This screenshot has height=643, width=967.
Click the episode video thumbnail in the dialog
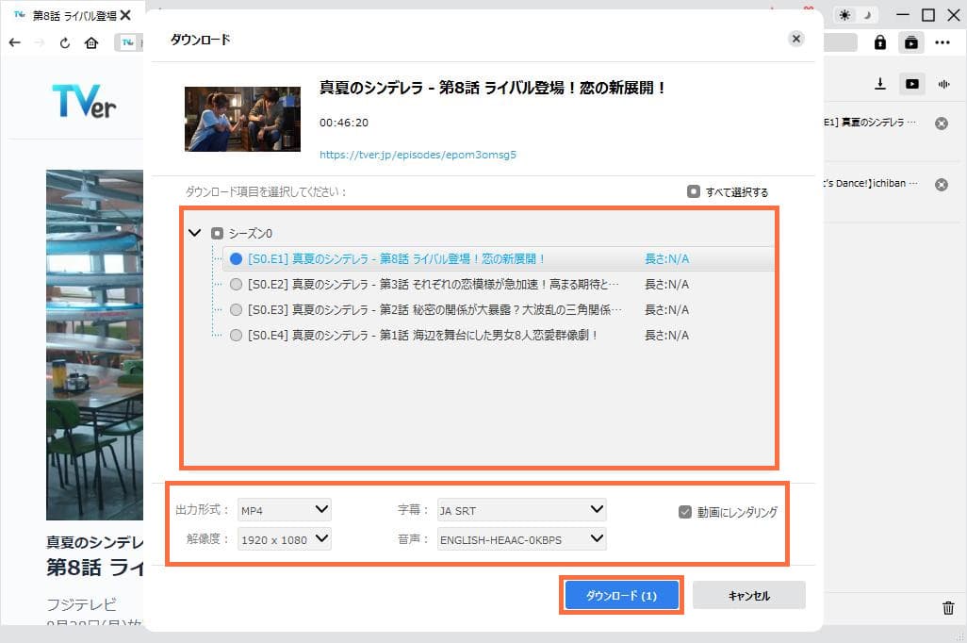[242, 119]
